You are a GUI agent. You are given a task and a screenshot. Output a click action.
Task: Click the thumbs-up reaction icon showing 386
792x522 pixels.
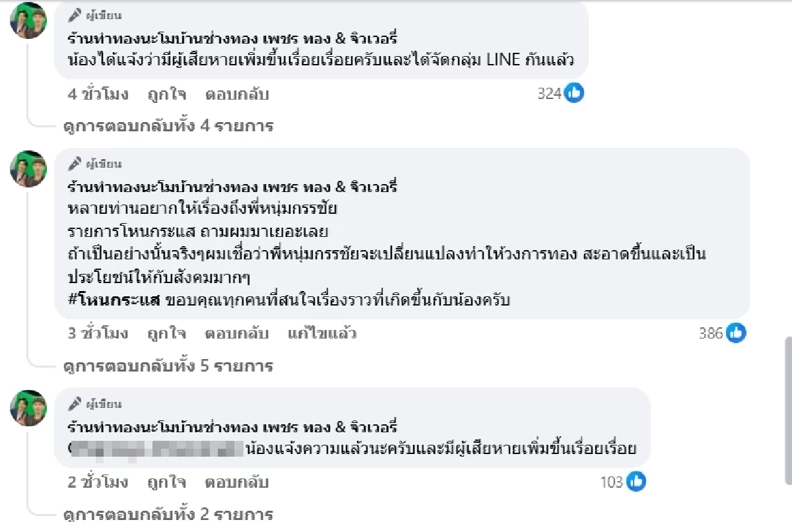coord(735,334)
